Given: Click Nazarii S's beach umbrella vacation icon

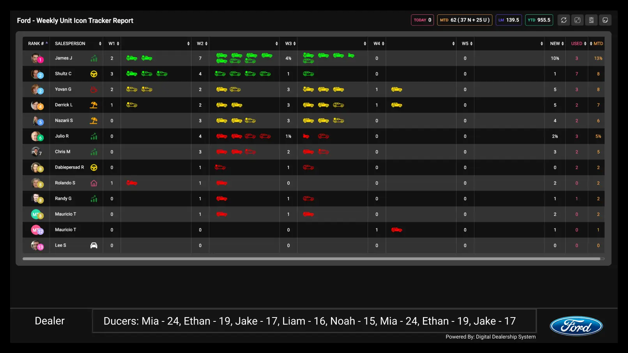Looking at the screenshot, I should [94, 121].
